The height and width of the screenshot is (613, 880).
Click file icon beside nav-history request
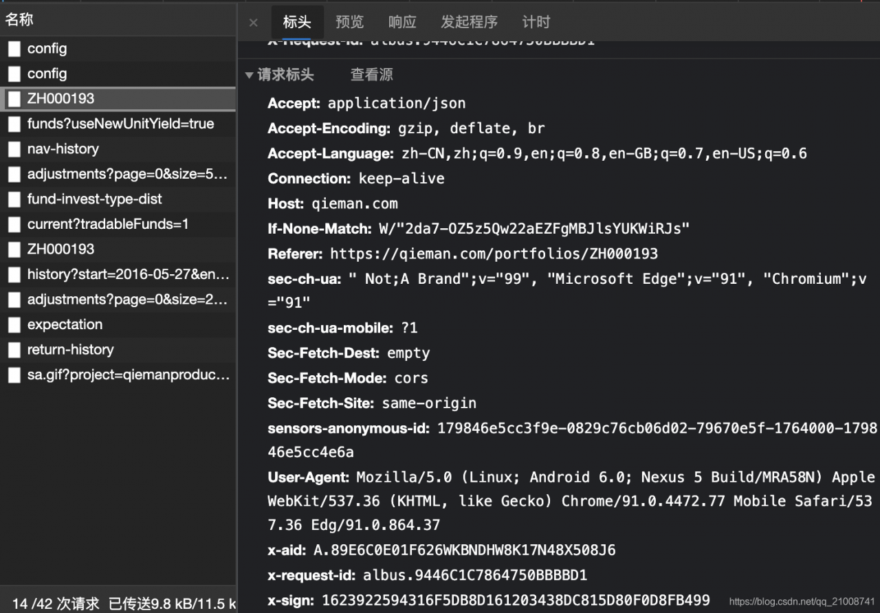(x=14, y=149)
